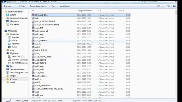
Task: Select file name AS3_test
Action: (x=39, y=95)
